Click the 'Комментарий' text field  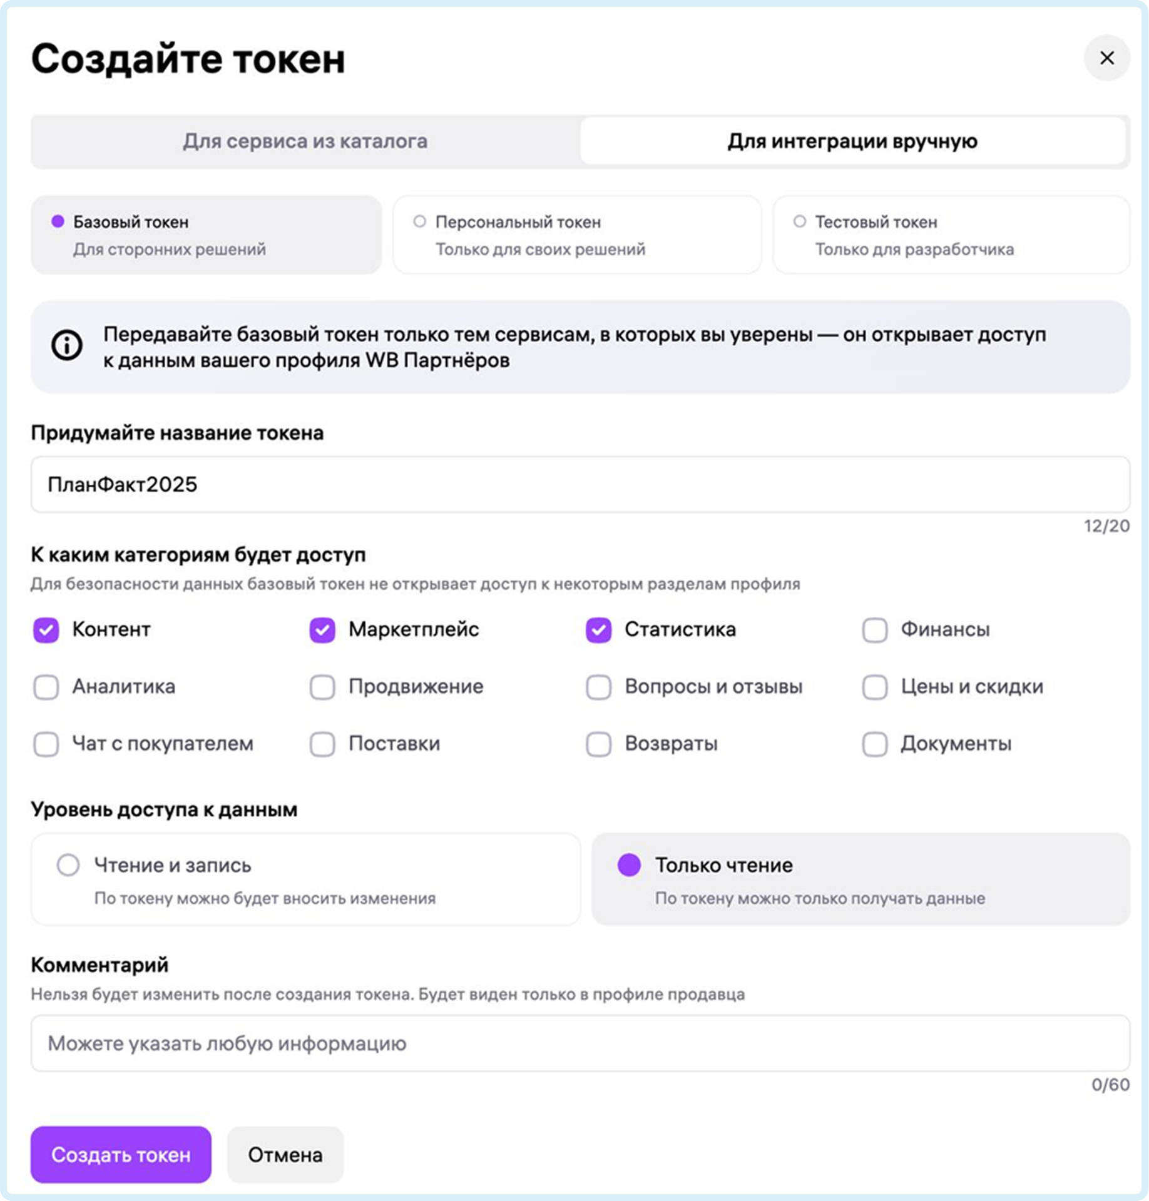(x=580, y=1043)
